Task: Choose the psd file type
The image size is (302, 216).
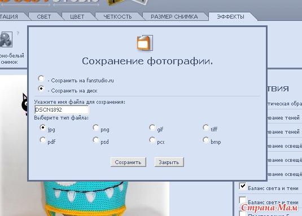Action: point(96,140)
